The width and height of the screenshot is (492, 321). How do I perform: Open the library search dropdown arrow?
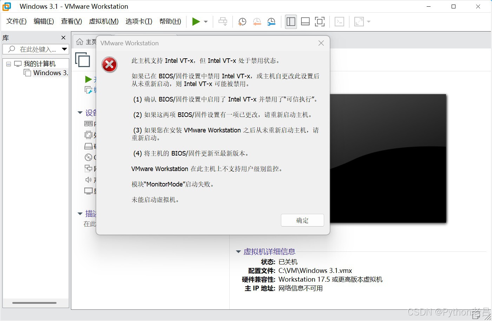coord(64,49)
